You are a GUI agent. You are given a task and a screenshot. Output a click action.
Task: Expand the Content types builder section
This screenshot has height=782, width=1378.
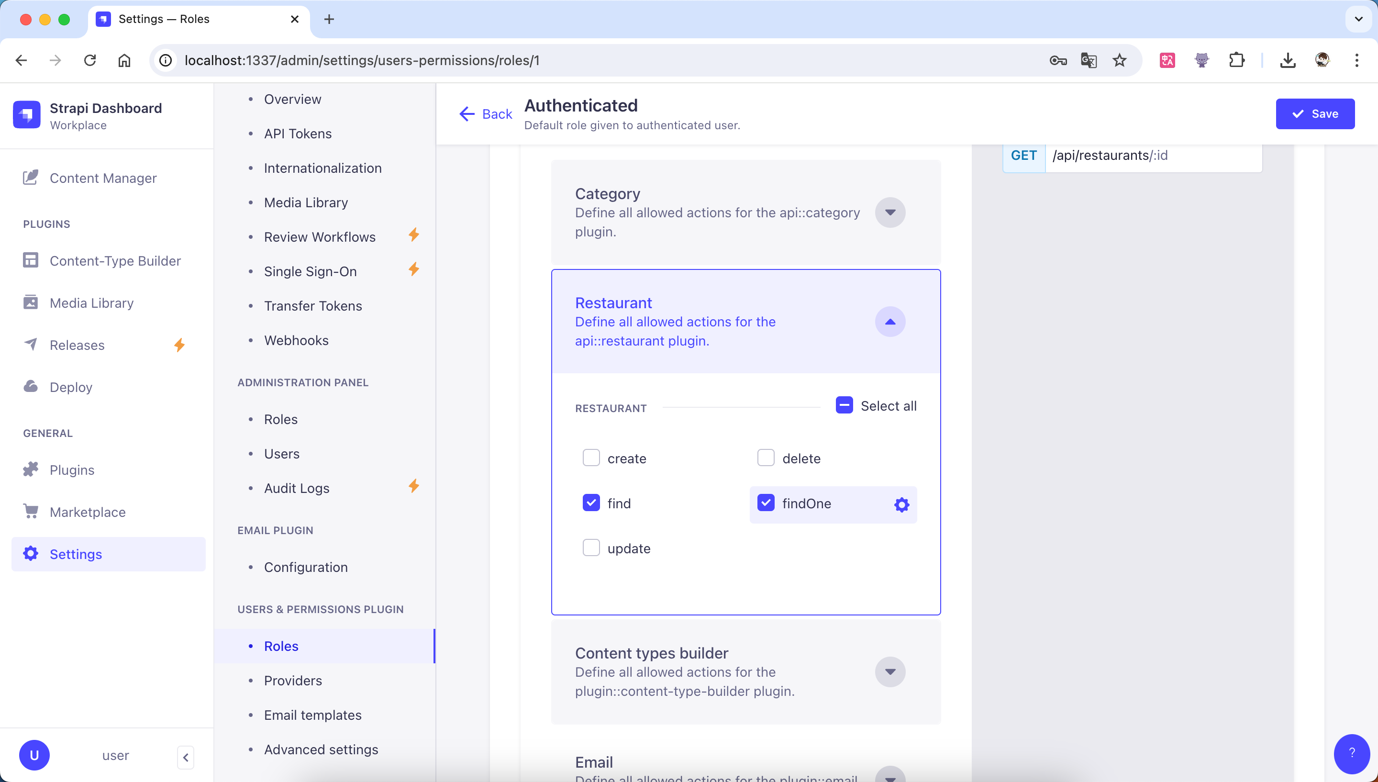[889, 671]
